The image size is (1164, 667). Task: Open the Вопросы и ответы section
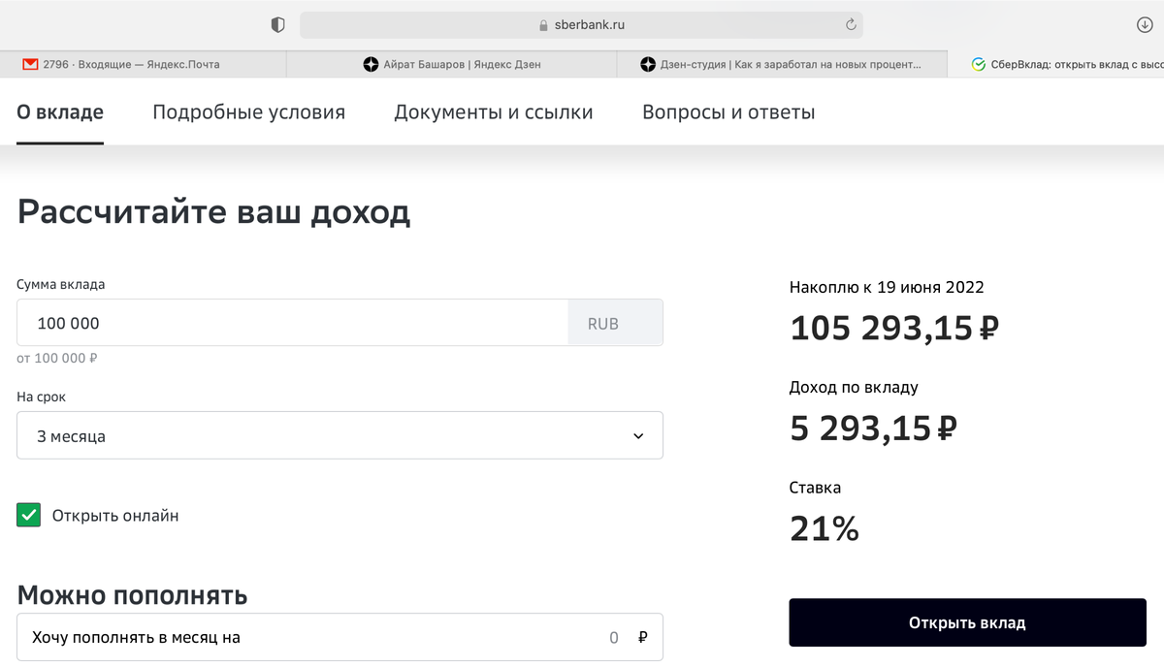[x=728, y=111]
